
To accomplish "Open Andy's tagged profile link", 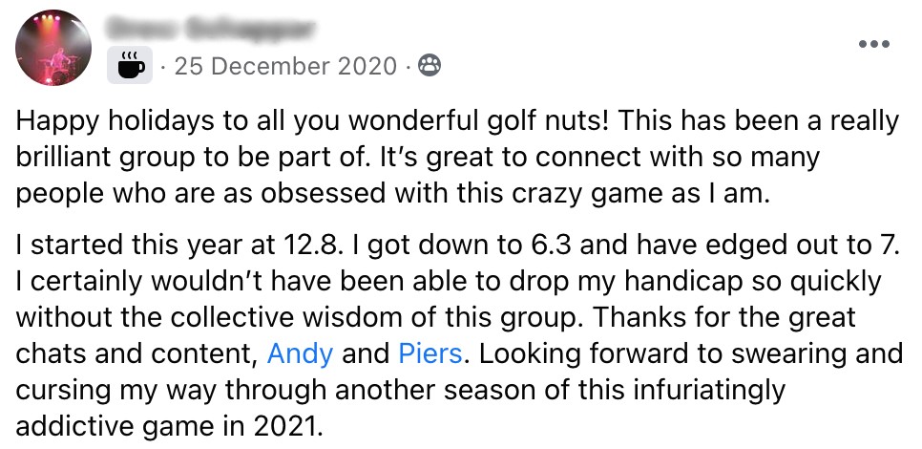I will pyautogui.click(x=300, y=353).
